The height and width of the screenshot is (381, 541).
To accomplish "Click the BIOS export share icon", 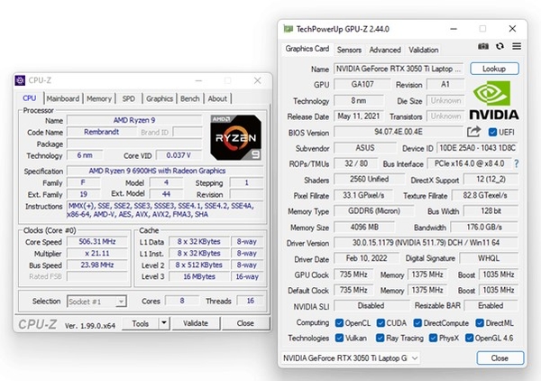I will 474,132.
